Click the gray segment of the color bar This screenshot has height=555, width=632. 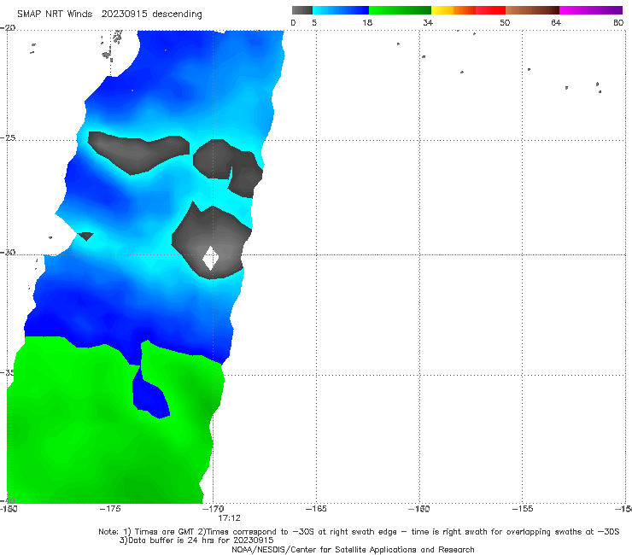(302, 10)
